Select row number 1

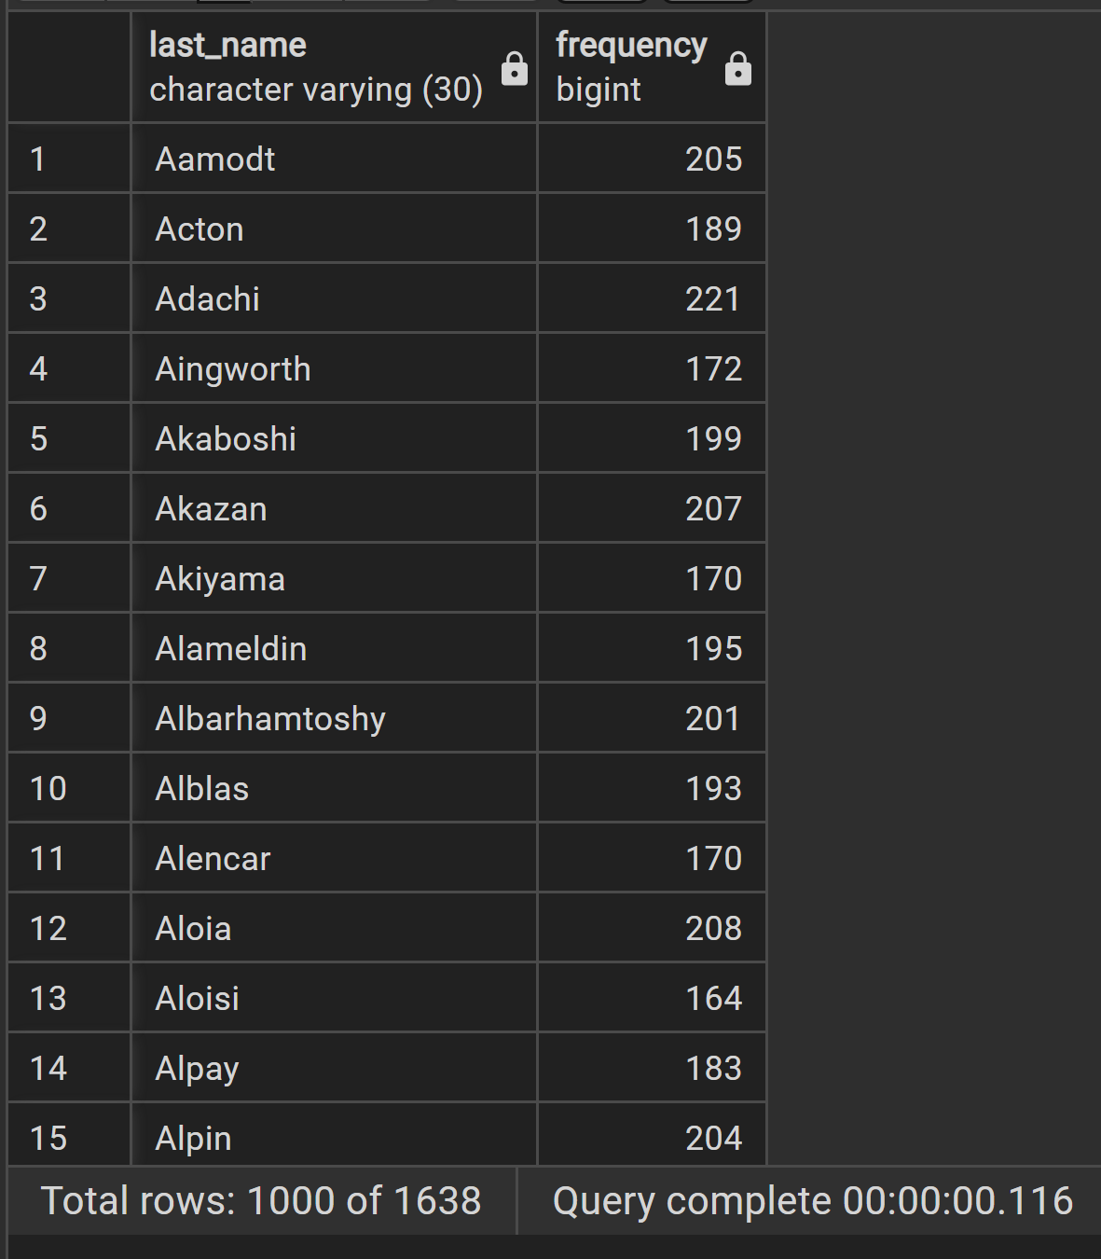click(69, 159)
